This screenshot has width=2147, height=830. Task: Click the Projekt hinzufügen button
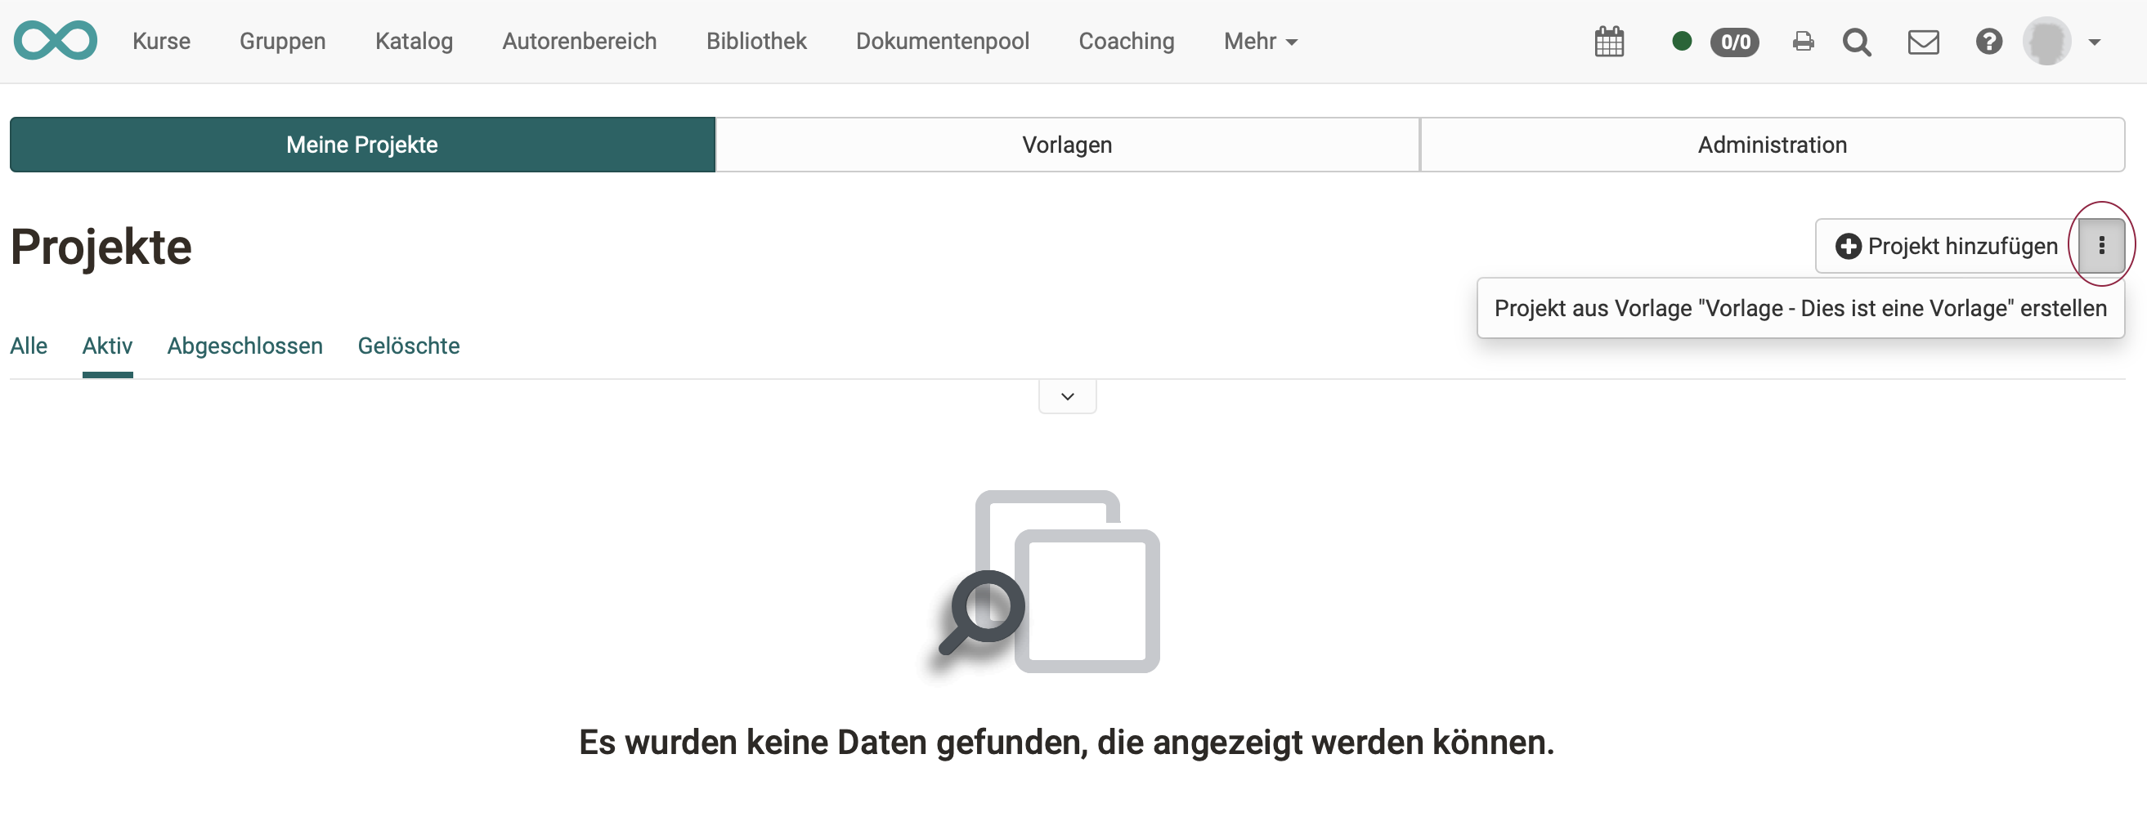1947,246
